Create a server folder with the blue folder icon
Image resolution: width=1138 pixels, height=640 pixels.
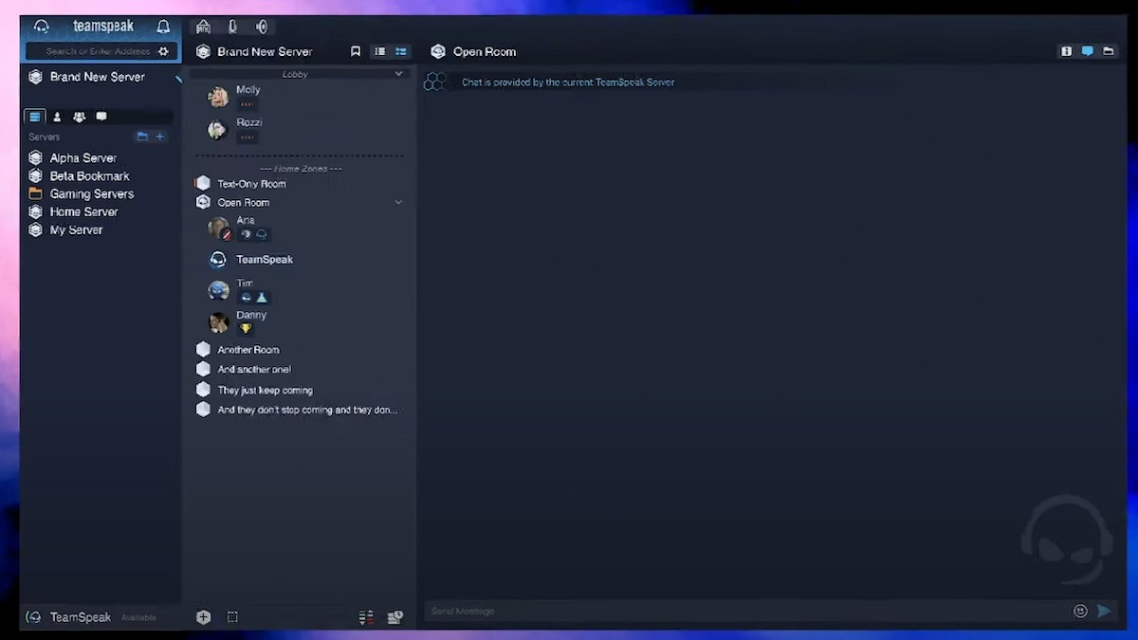(142, 137)
